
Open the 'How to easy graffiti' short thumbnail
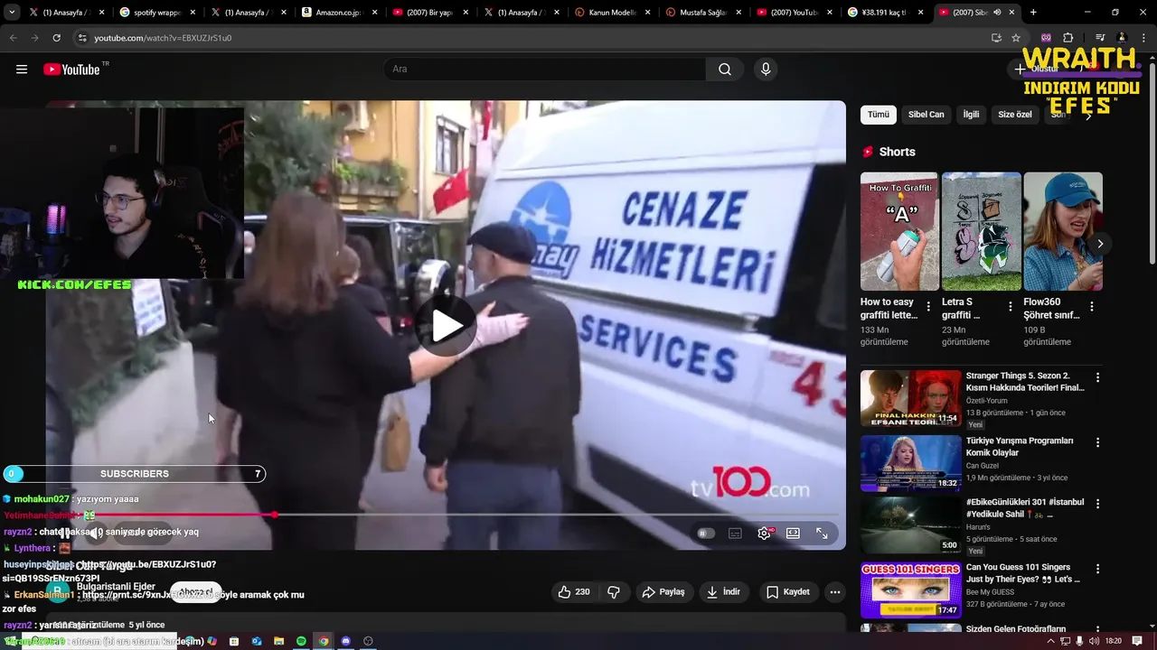pyautogui.click(x=899, y=231)
